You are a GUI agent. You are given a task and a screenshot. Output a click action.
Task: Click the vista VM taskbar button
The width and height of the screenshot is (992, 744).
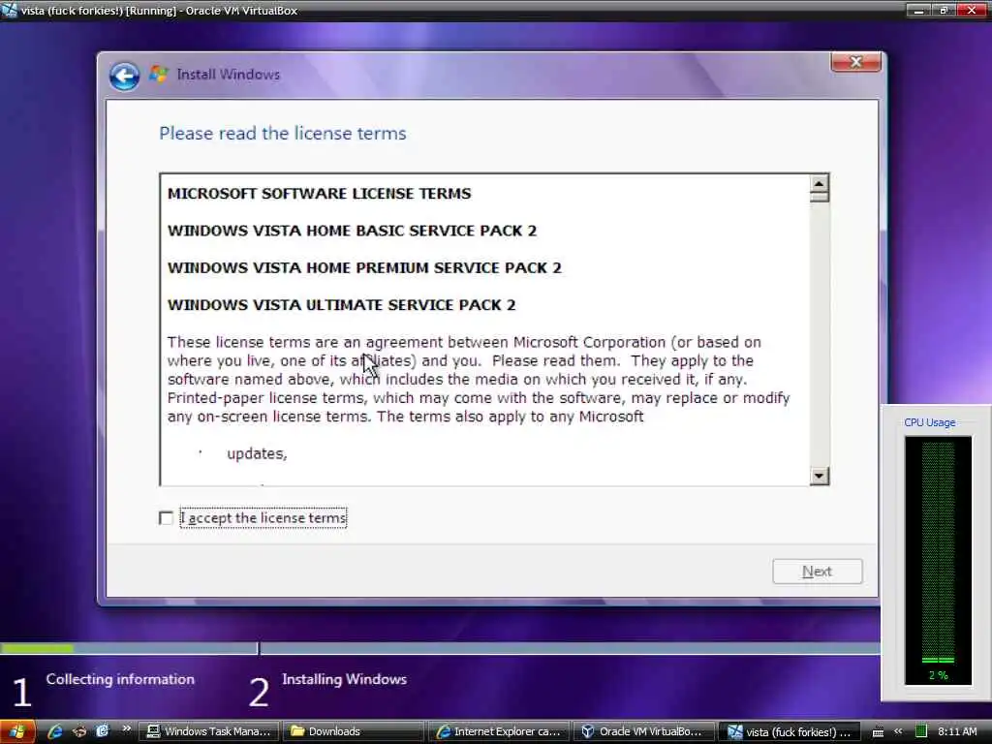pos(790,731)
